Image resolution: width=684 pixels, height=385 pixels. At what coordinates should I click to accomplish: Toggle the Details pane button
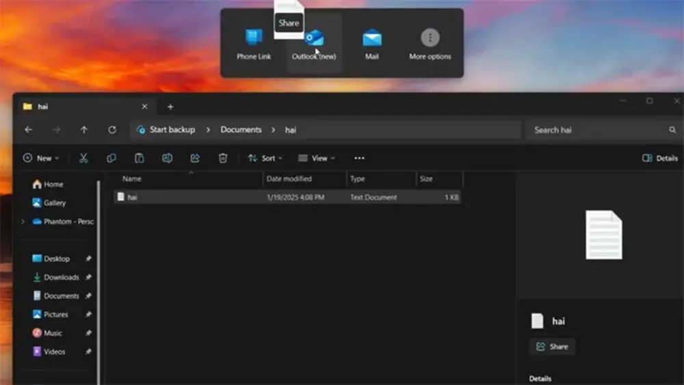click(660, 158)
